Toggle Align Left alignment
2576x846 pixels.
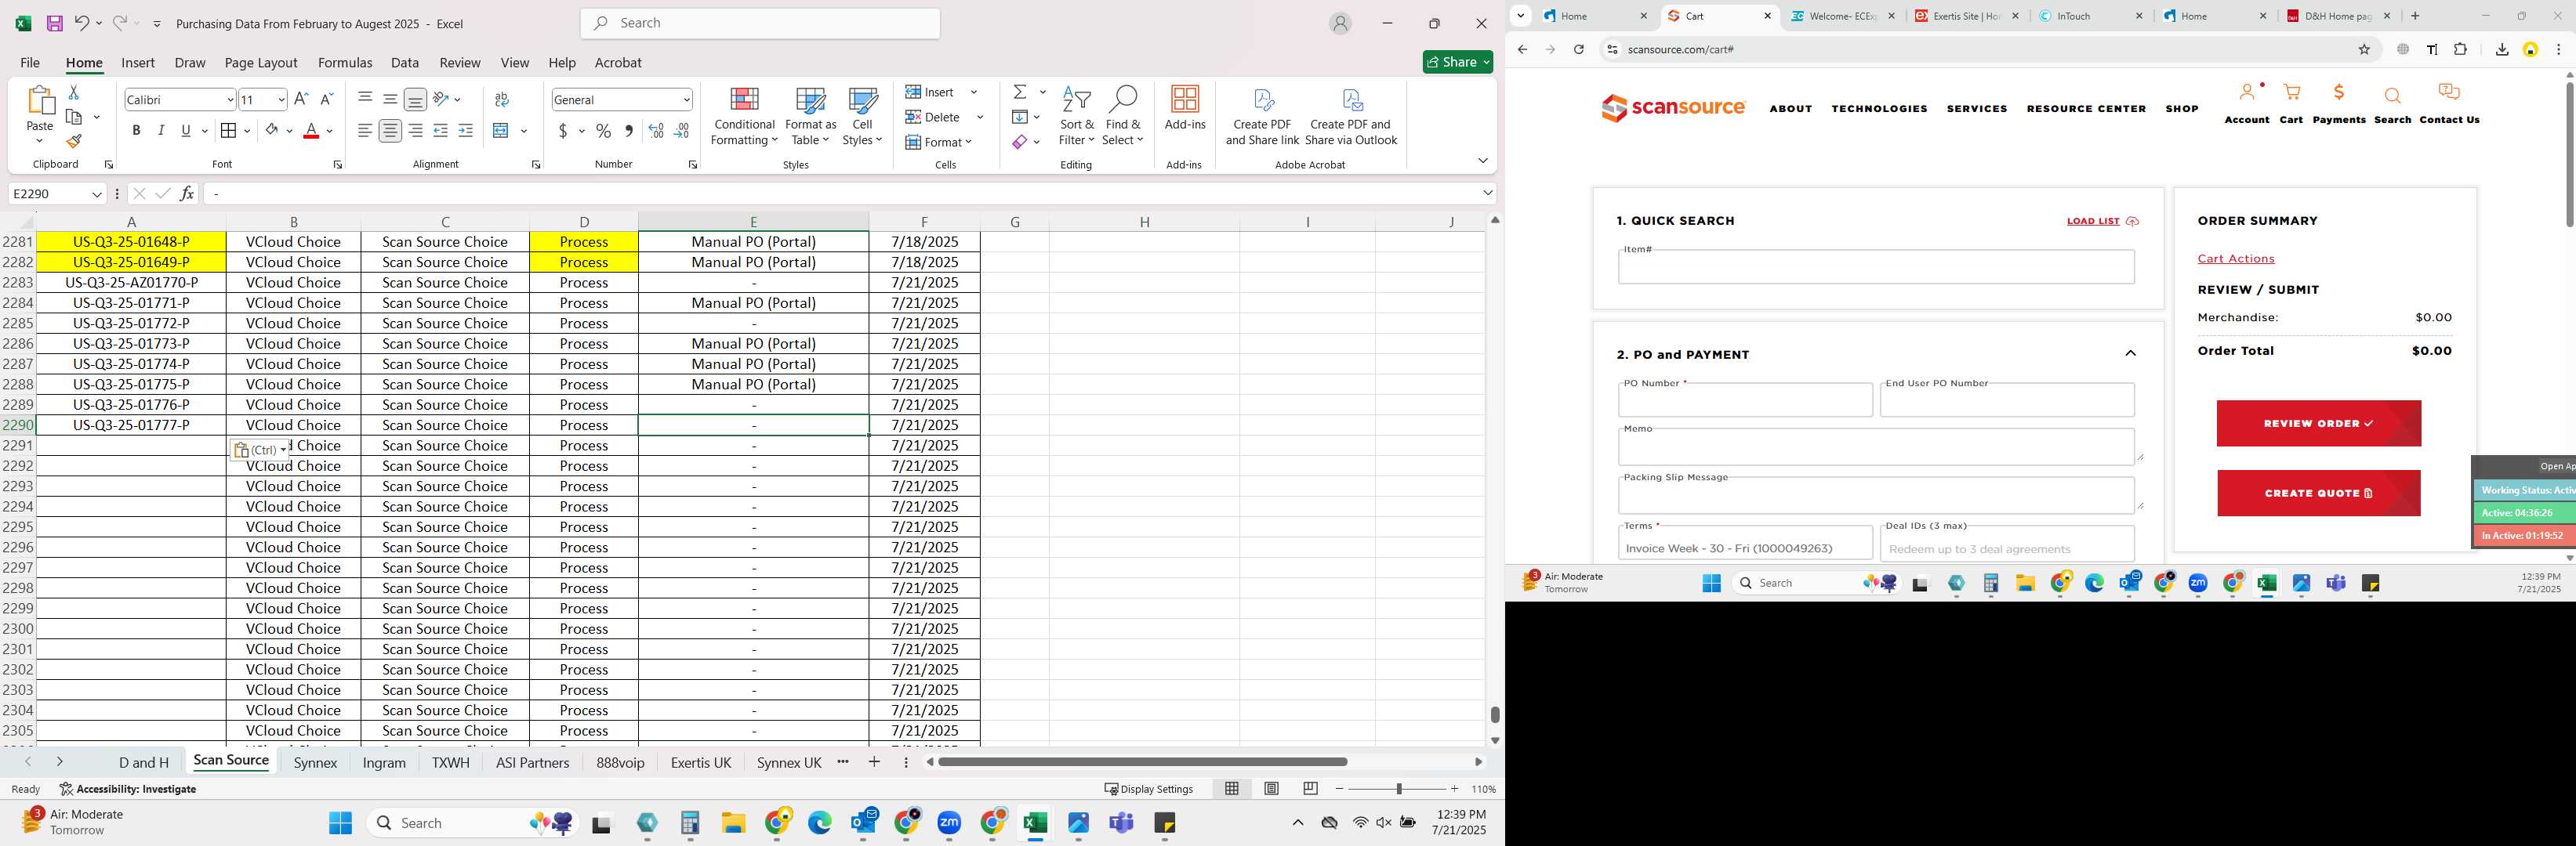pos(365,131)
